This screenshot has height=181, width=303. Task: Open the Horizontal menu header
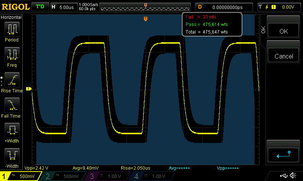11,17
